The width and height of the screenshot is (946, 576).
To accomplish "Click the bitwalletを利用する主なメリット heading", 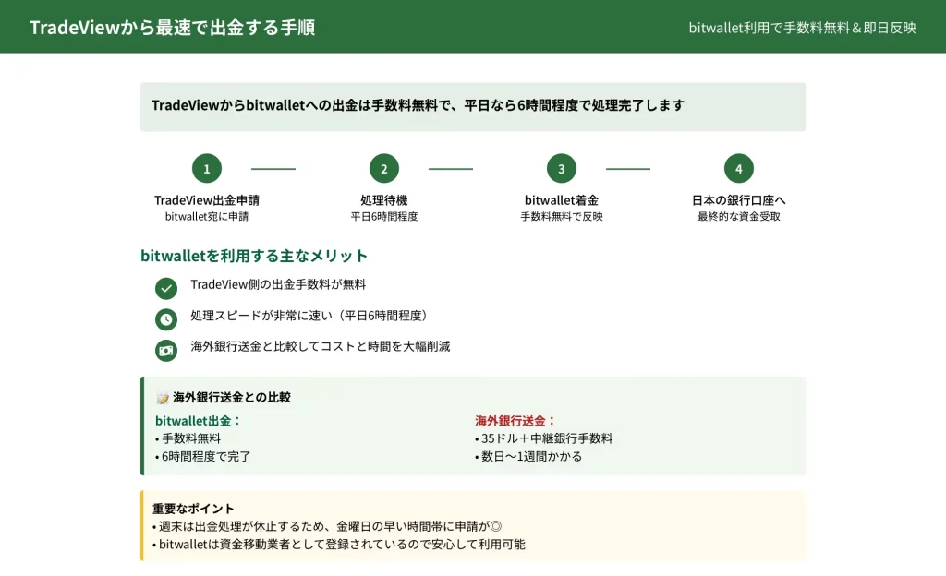I will point(254,256).
